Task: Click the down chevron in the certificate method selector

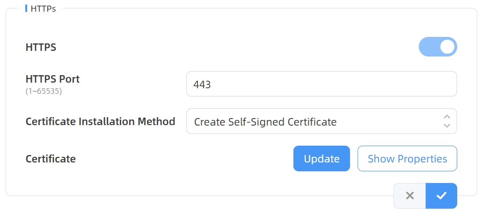Action: [447, 126]
